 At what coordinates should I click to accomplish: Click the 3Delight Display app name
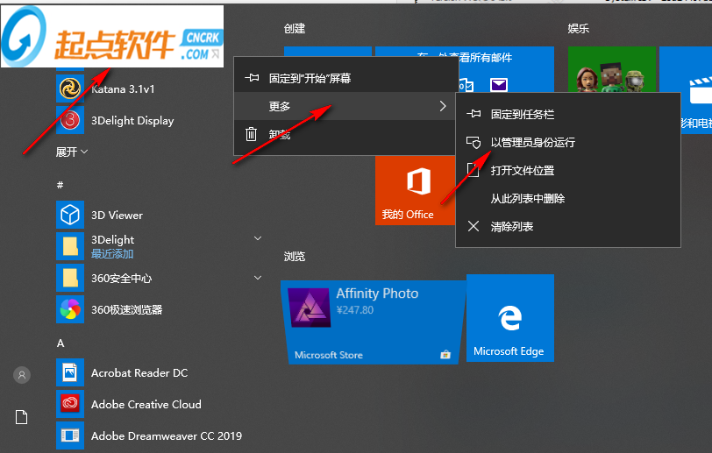(x=132, y=121)
